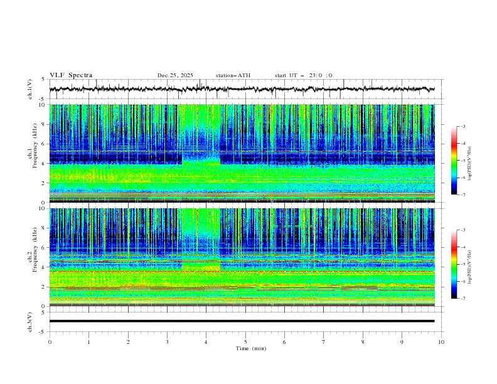Click the "Time (min)" axis label
The width and height of the screenshot is (497, 384).
click(x=251, y=348)
